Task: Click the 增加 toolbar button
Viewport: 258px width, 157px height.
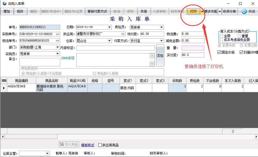Action: coord(7,12)
